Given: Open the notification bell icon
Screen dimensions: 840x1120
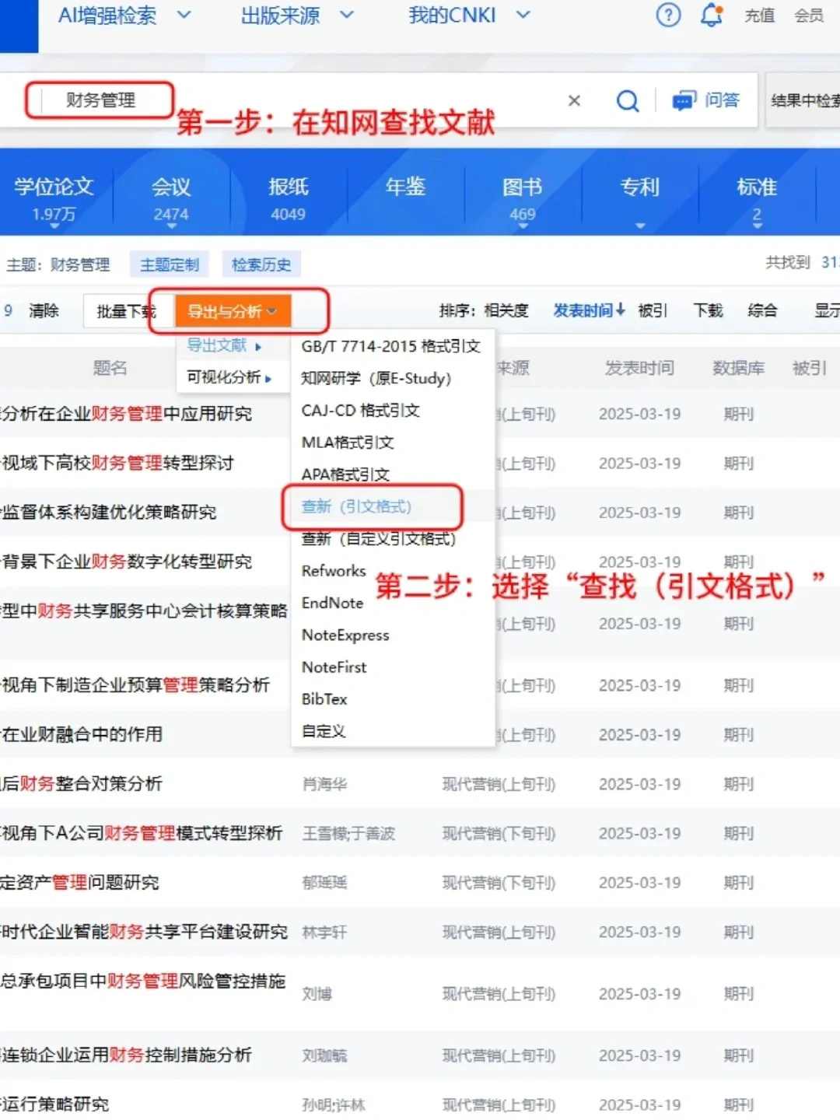Looking at the screenshot, I should coord(712,15).
